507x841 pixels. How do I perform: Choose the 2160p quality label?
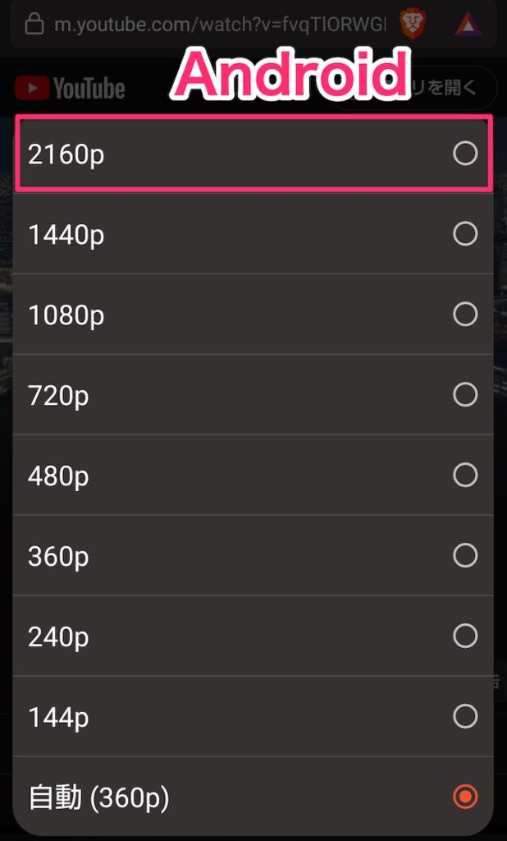pyautogui.click(x=66, y=155)
